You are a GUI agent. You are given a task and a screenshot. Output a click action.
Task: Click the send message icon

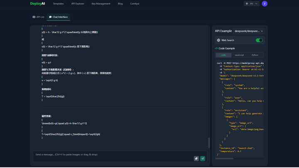203,158
